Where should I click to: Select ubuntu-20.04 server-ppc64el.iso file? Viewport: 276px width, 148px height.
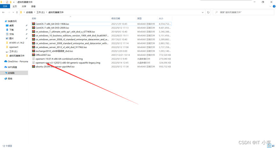[55, 67]
